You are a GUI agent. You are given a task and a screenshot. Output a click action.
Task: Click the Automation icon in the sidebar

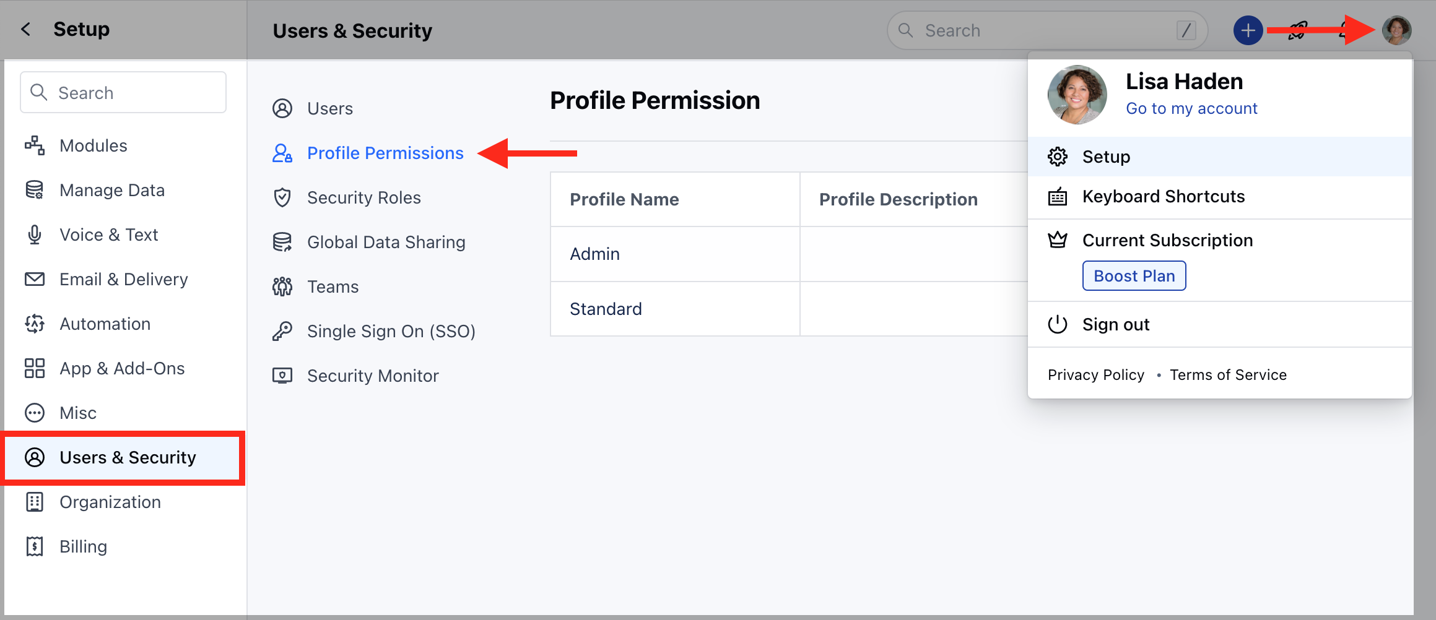tap(35, 324)
